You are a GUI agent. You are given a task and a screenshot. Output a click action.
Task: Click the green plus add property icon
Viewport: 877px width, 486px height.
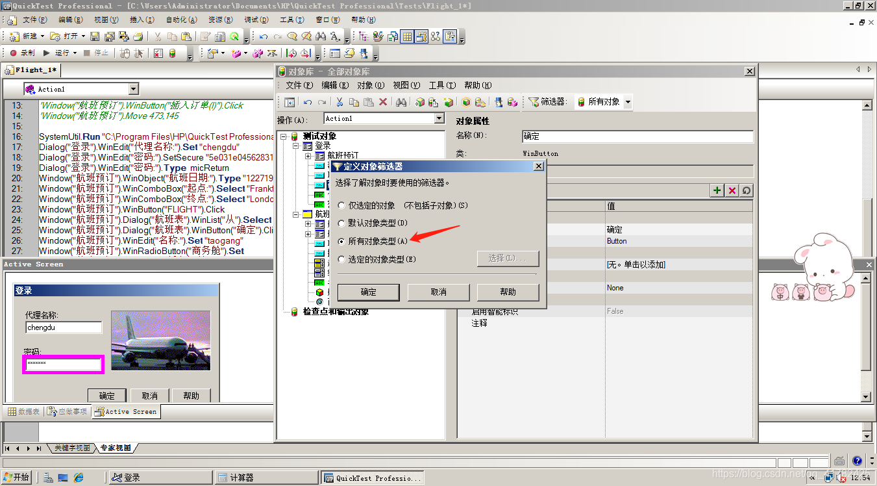717,190
